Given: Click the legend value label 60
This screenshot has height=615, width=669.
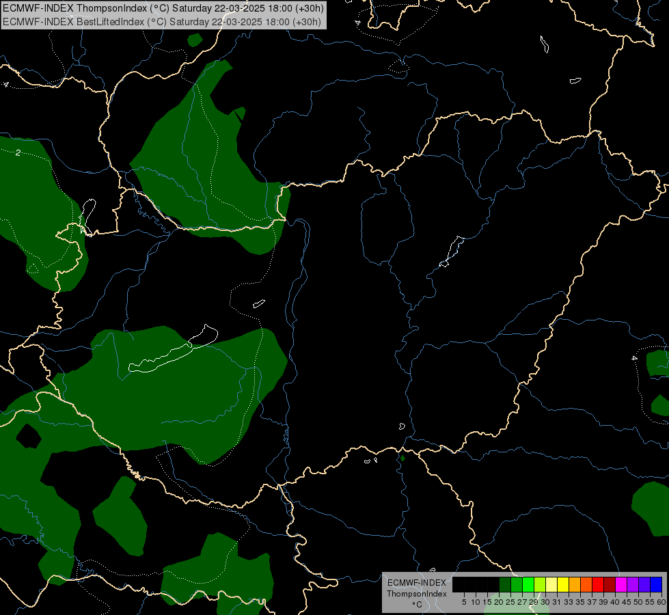Looking at the screenshot, I should tap(661, 602).
